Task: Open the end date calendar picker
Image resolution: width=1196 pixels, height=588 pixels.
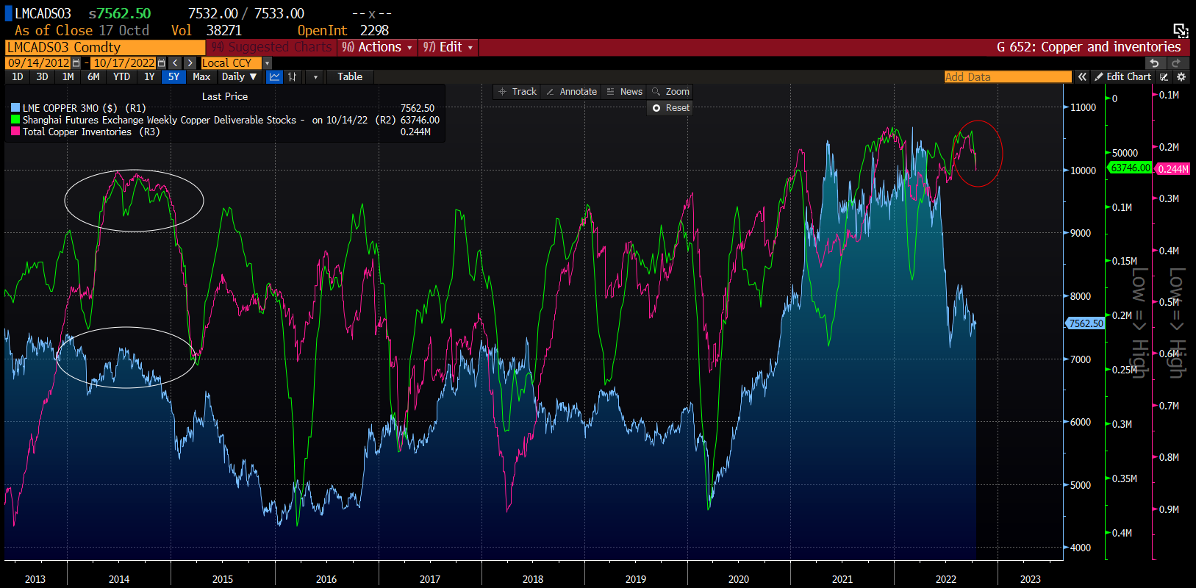Action: [x=161, y=63]
